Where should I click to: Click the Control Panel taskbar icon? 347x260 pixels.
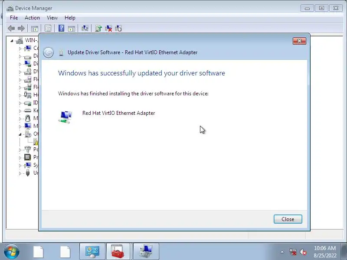coord(92,252)
